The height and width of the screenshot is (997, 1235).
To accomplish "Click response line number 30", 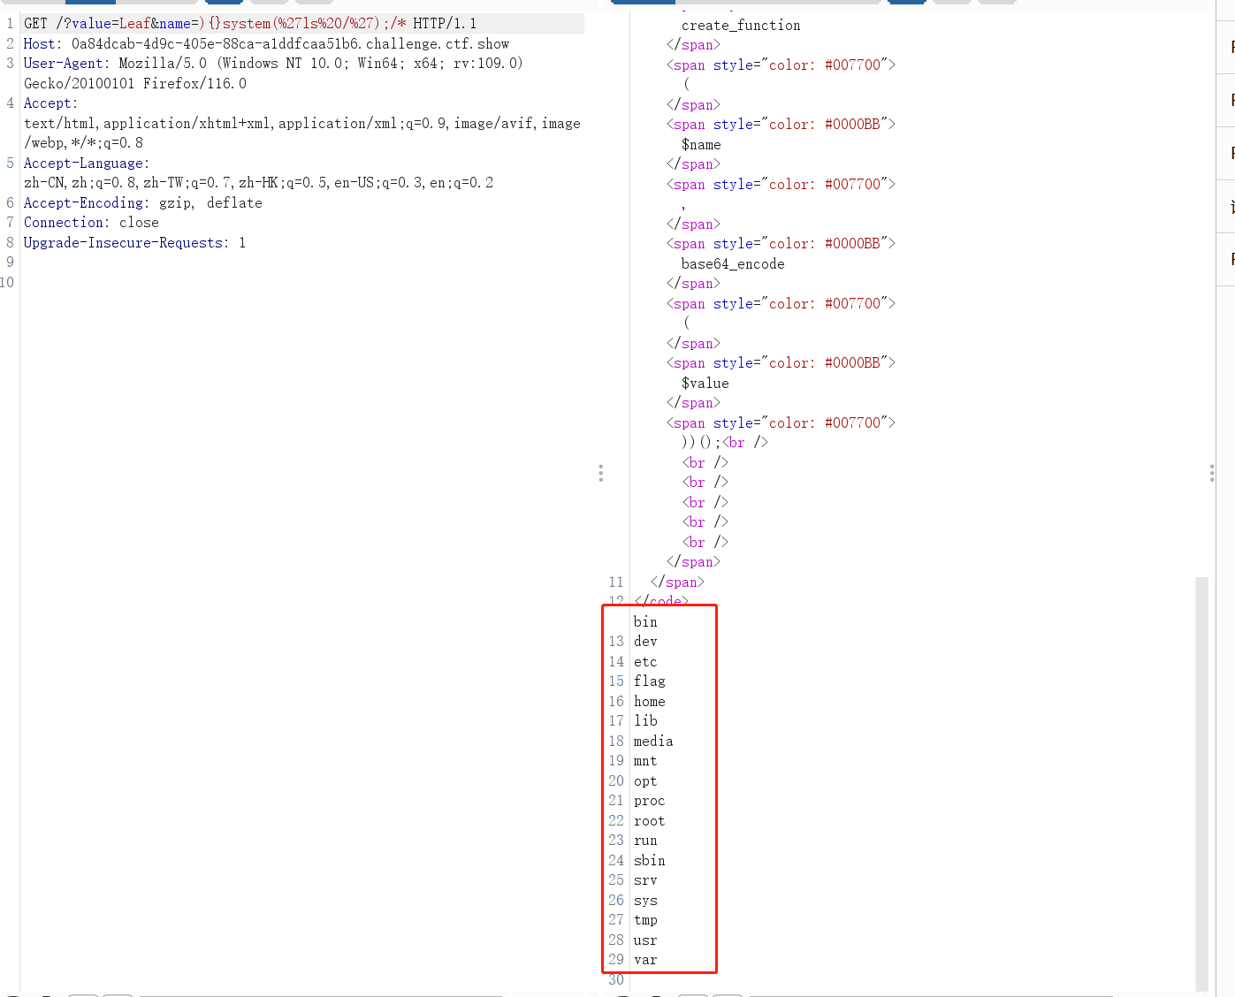I will (x=616, y=979).
